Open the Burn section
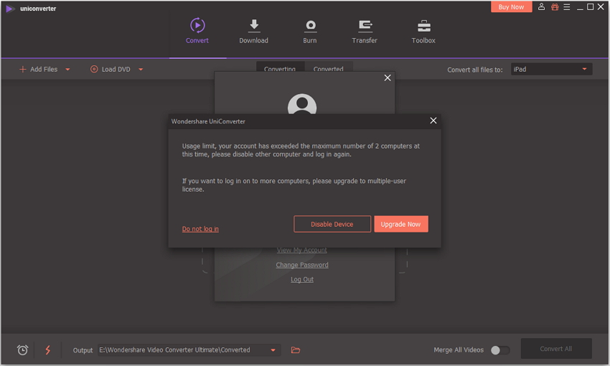Screen dimensions: 610x366 (310, 31)
